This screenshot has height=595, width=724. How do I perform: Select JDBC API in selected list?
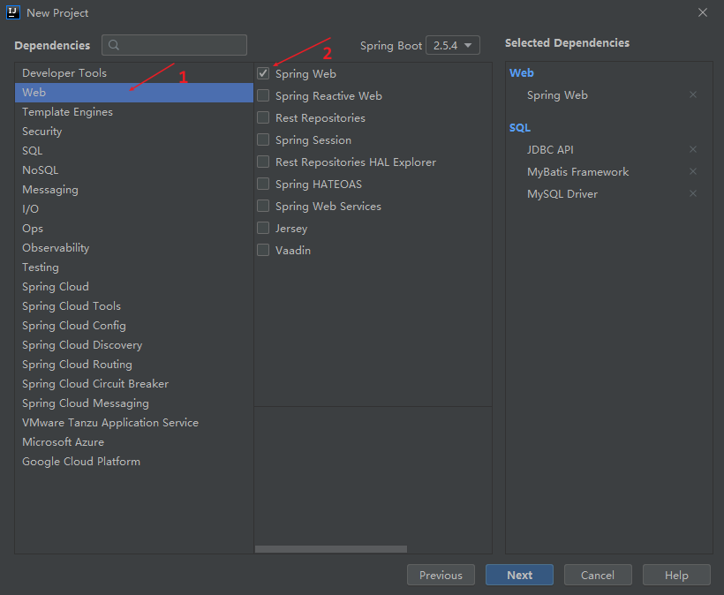(x=550, y=149)
